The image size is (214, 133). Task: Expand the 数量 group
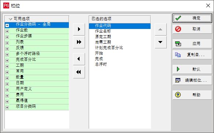point(7,78)
